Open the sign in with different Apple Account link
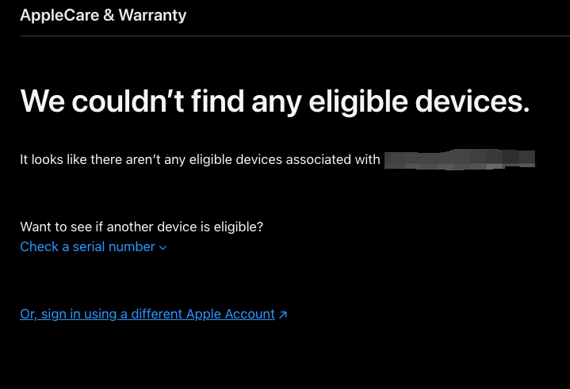Screen dimensions: 570x389 tap(147, 314)
